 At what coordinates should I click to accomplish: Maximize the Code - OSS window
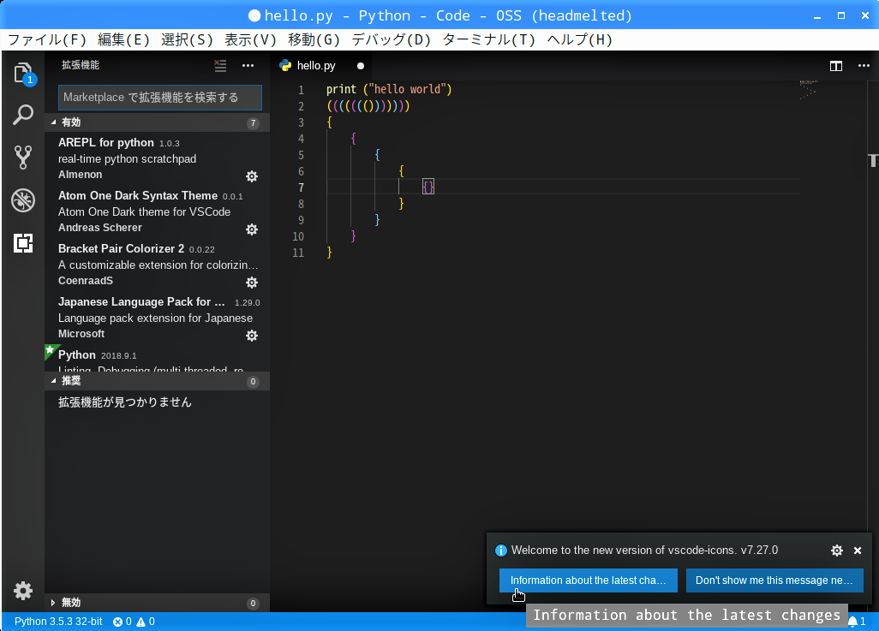841,15
